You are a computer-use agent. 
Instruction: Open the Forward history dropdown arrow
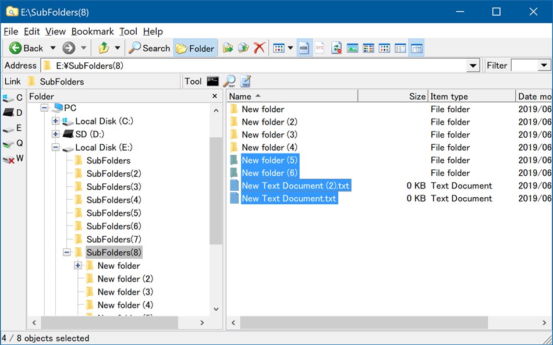84,48
